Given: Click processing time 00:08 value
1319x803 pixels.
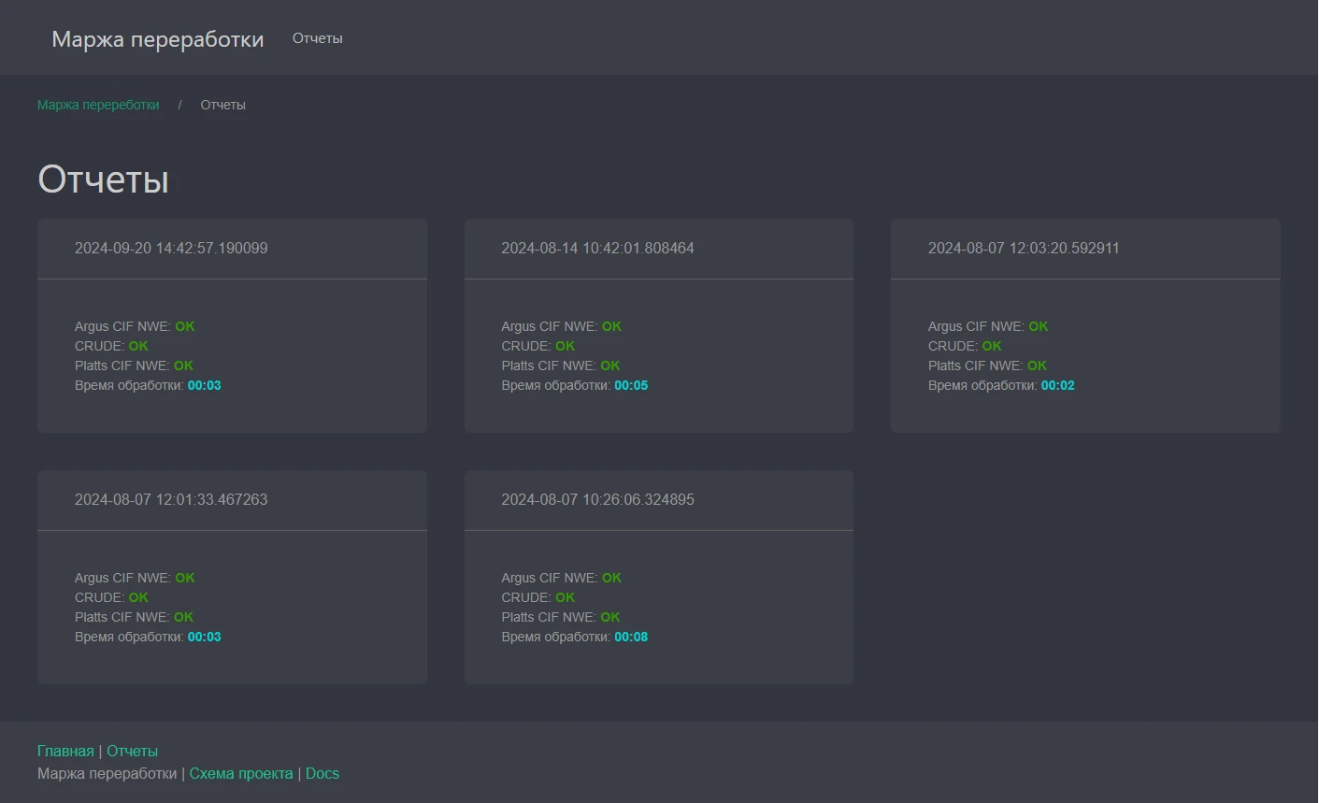Looking at the screenshot, I should 631,638.
